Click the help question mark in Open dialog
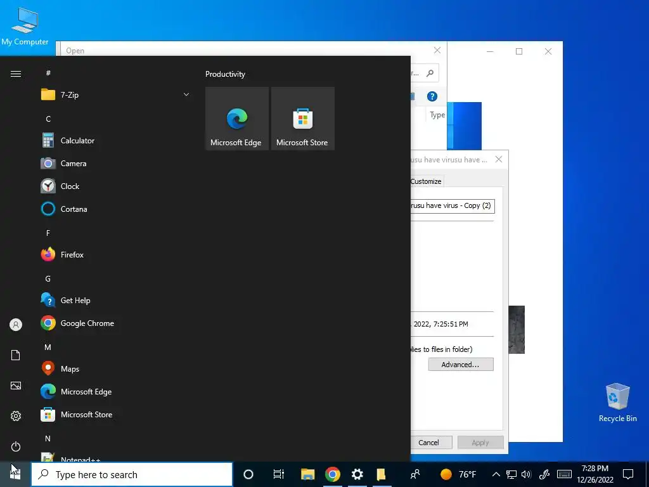This screenshot has height=487, width=649. pos(432,96)
